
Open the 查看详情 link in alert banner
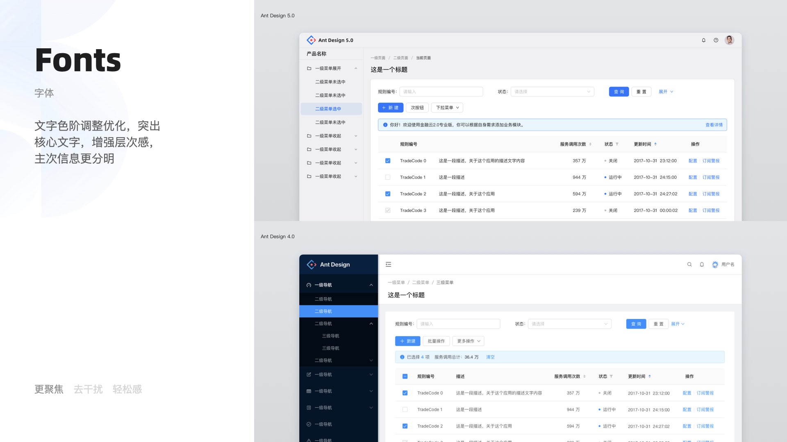tap(714, 125)
